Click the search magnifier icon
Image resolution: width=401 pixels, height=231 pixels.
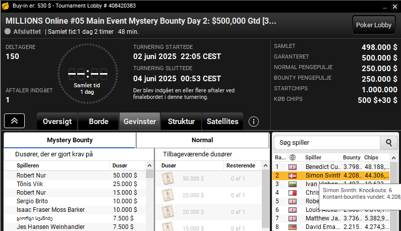click(x=389, y=143)
